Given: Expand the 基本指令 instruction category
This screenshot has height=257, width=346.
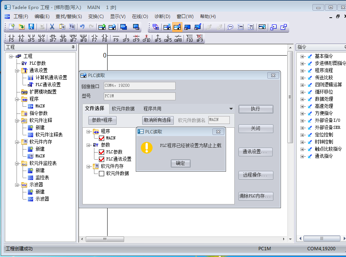Looking at the screenshot, I should pyautogui.click(x=302, y=56).
